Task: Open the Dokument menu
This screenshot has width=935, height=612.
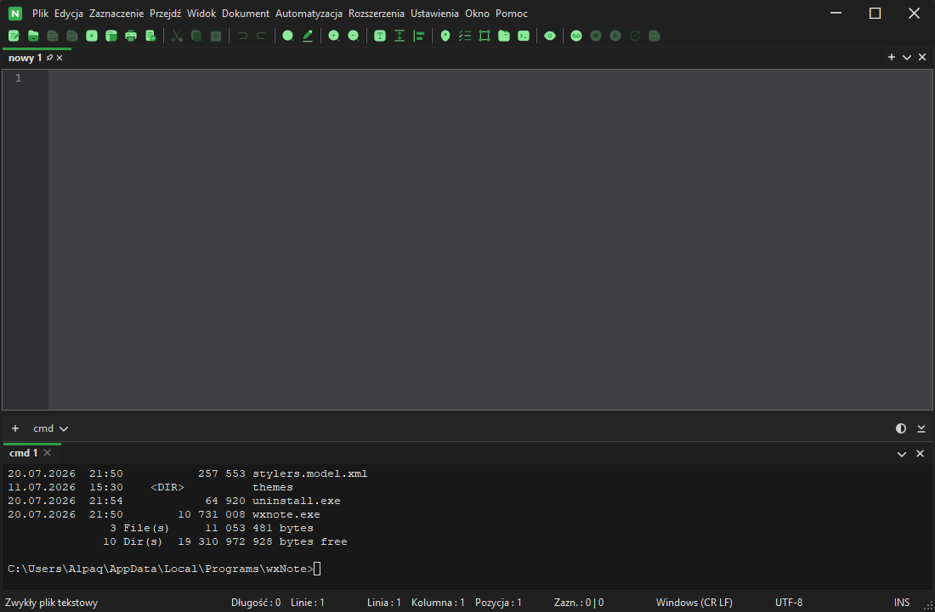Action: click(246, 13)
